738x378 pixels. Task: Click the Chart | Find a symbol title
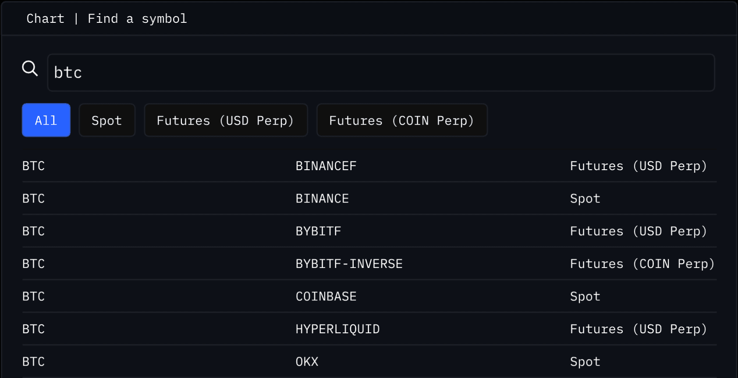pos(106,18)
